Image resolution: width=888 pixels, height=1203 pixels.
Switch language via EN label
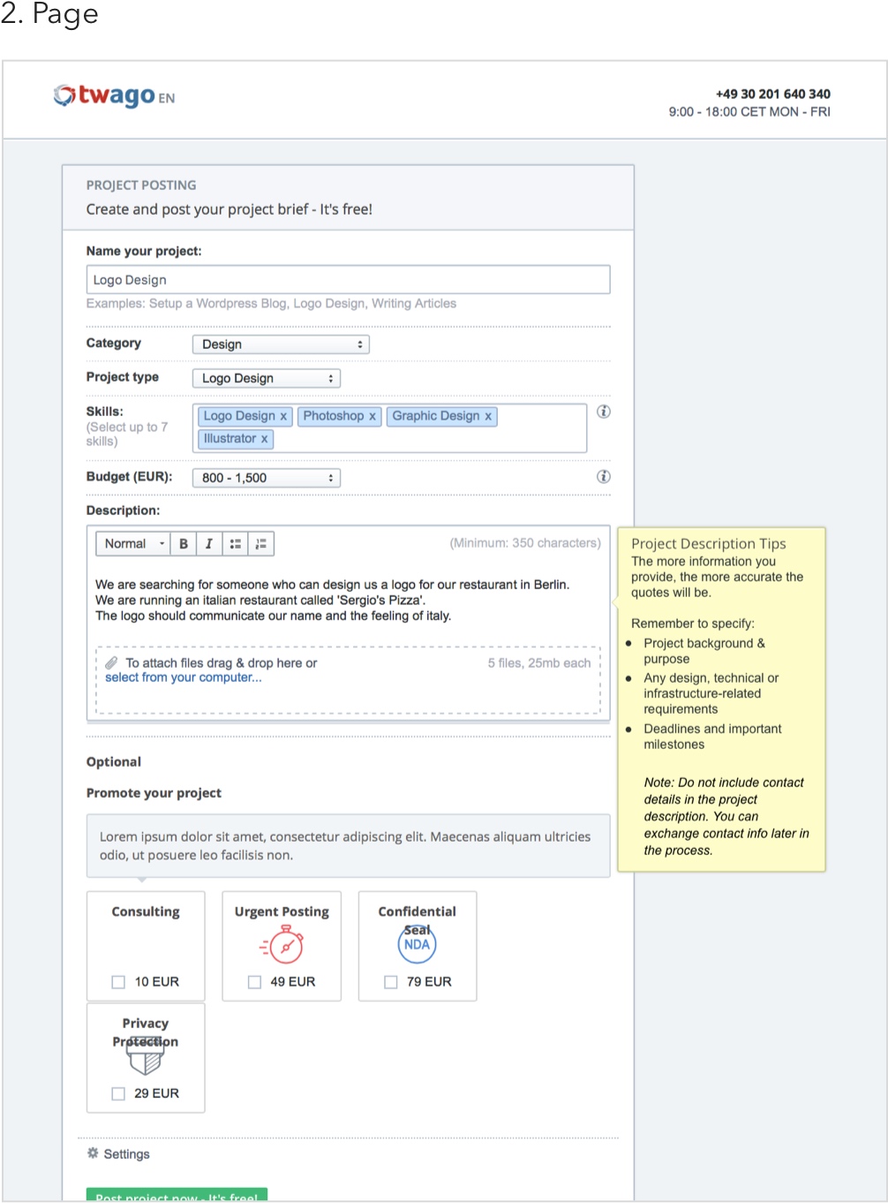point(167,99)
